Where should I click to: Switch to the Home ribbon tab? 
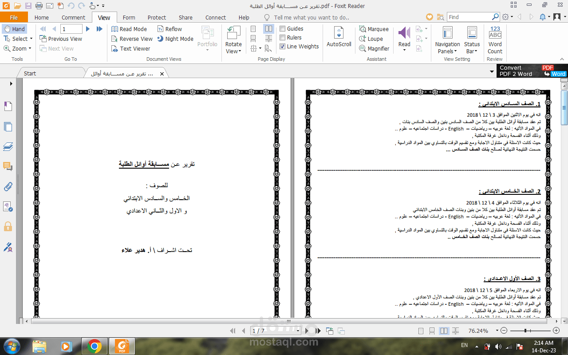pos(42,17)
